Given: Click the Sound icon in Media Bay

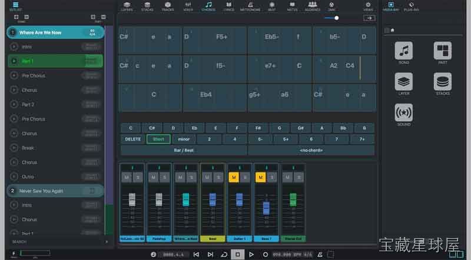Looking at the screenshot, I should pos(403,112).
